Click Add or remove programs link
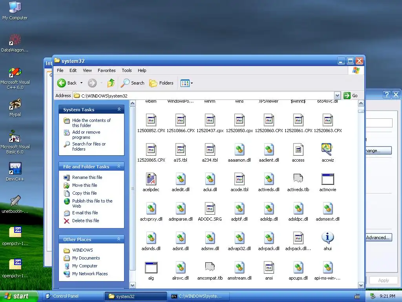Screen dimensions: 402x302 click(x=86, y=134)
